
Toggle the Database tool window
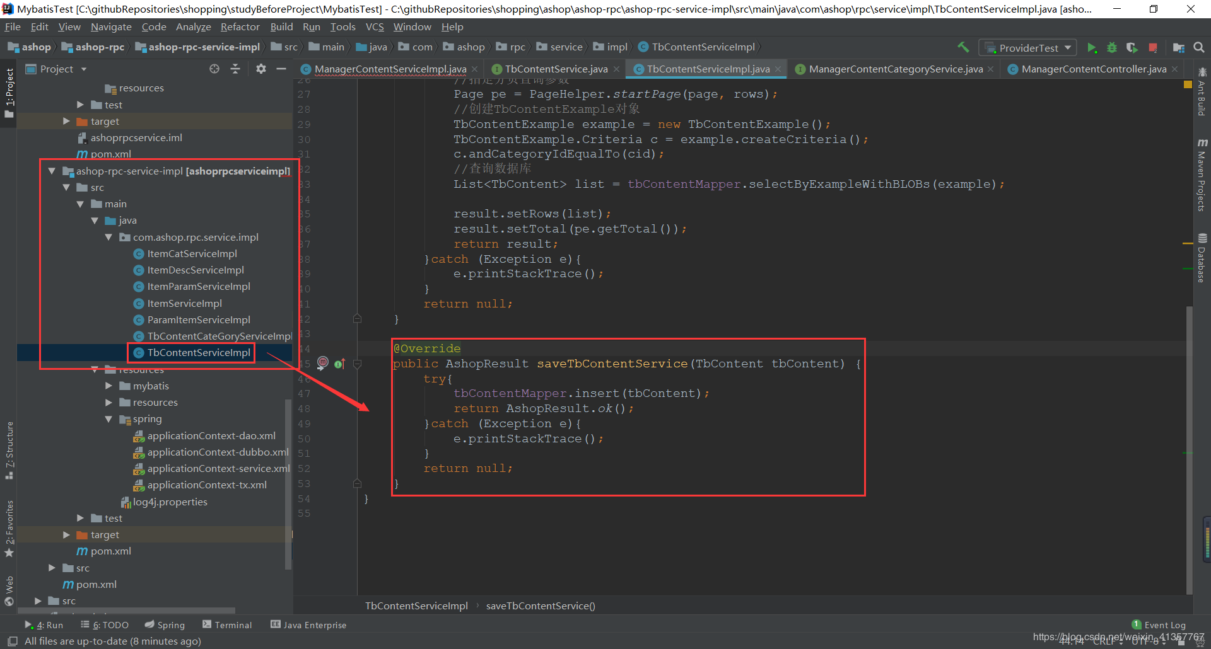tap(1202, 258)
